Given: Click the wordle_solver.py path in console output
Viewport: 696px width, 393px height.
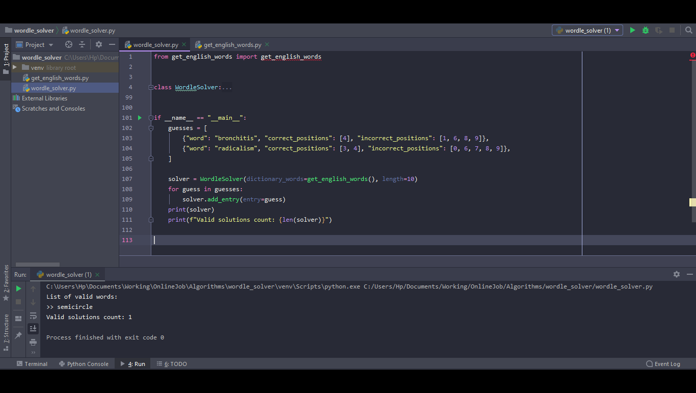Looking at the screenshot, I should [508, 286].
